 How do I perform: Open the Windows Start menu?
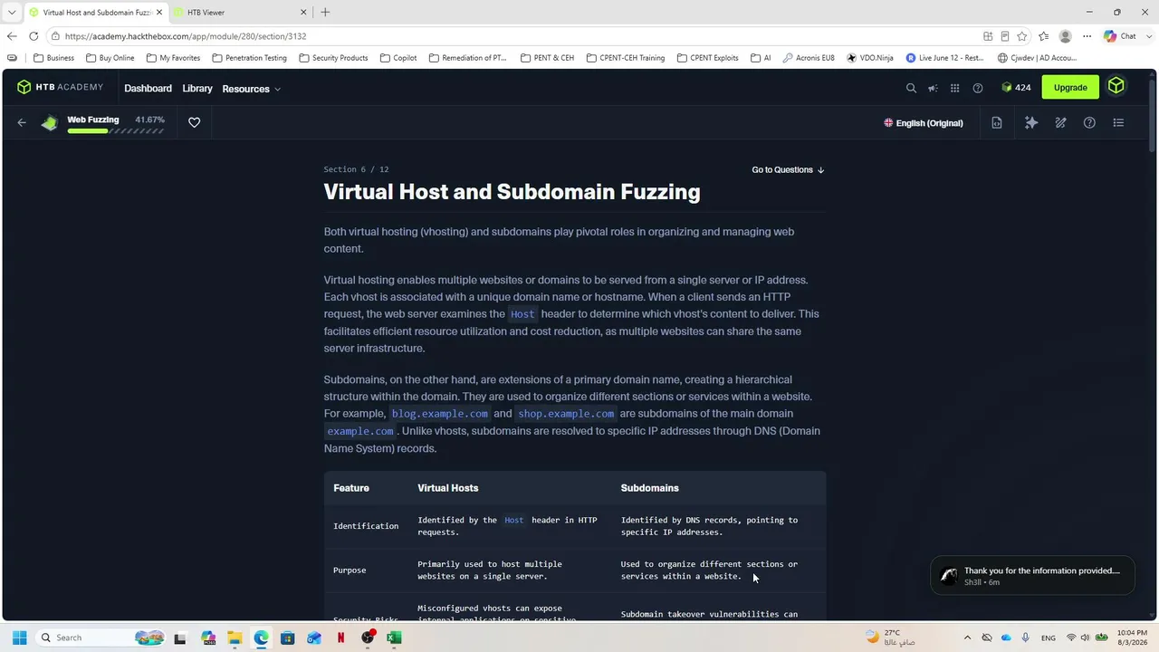pos(19,638)
